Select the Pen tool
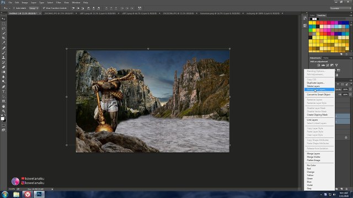Image resolution: width=353 pixels, height=198 pixels. coord(3,87)
